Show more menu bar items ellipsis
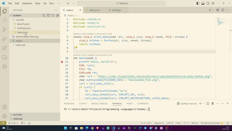The image size is (232, 131). [59, 3]
